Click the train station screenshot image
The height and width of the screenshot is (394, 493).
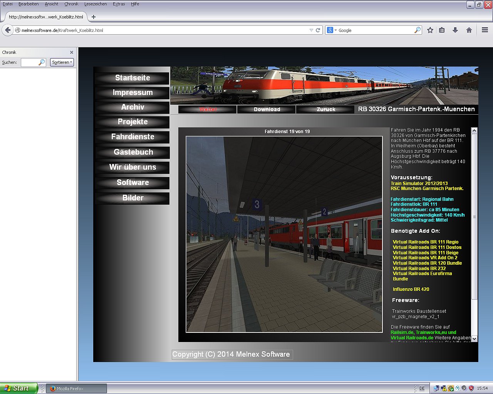pos(284,234)
